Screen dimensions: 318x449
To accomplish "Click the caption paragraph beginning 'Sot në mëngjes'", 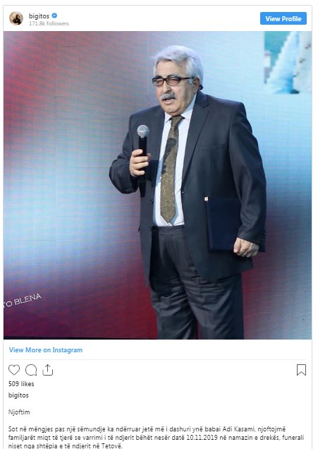I will point(156,437).
